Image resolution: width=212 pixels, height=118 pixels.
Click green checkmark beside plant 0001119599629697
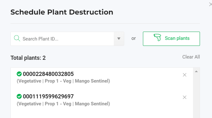point(19,96)
